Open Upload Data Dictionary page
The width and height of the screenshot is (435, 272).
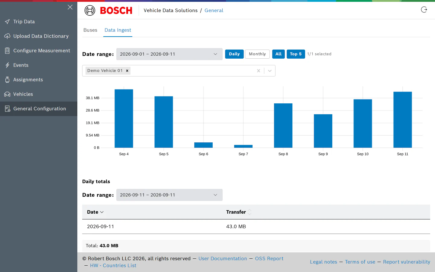pyautogui.click(x=39, y=36)
